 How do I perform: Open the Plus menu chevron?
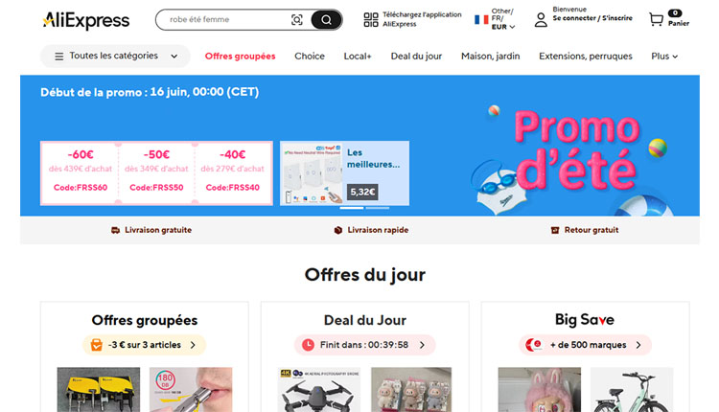pos(675,57)
